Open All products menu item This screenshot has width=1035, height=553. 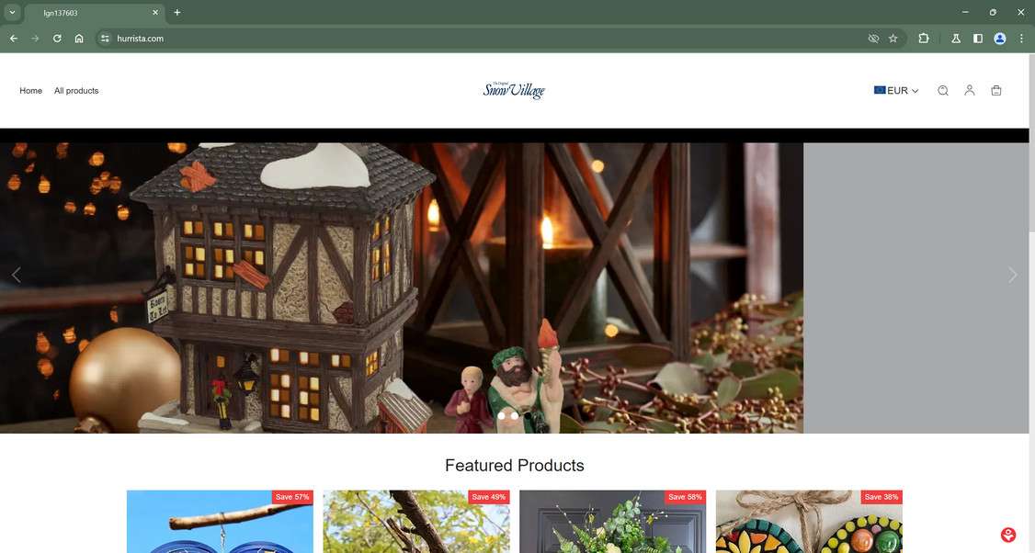[x=76, y=90]
